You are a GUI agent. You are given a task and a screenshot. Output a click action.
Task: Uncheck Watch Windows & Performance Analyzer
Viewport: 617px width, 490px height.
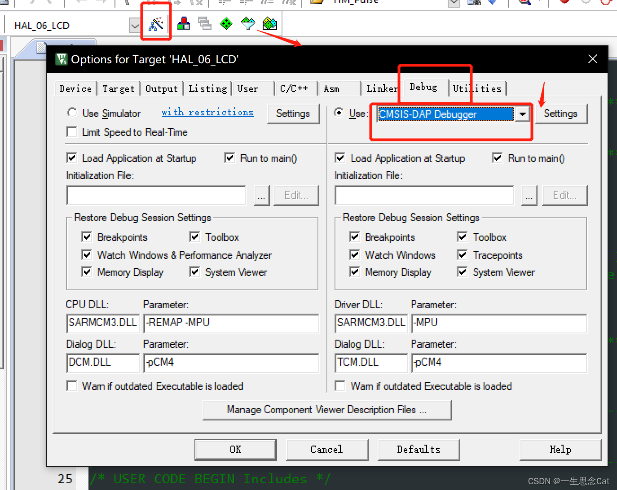click(87, 255)
